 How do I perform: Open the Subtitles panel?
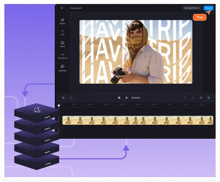pyautogui.click(x=62, y=68)
